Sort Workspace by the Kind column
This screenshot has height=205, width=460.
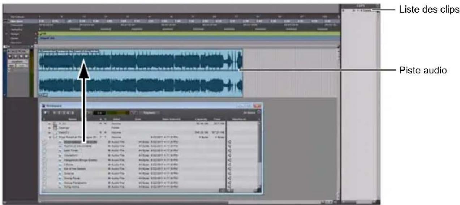point(116,119)
